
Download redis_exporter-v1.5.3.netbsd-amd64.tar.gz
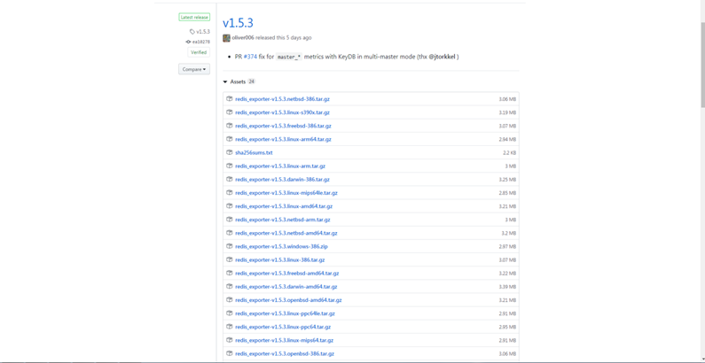[x=286, y=233]
